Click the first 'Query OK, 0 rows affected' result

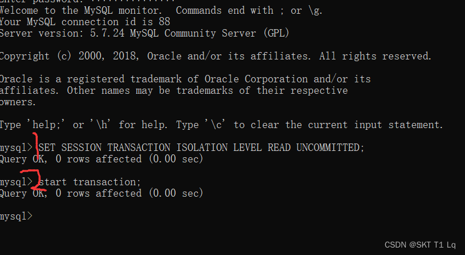[x=101, y=159]
